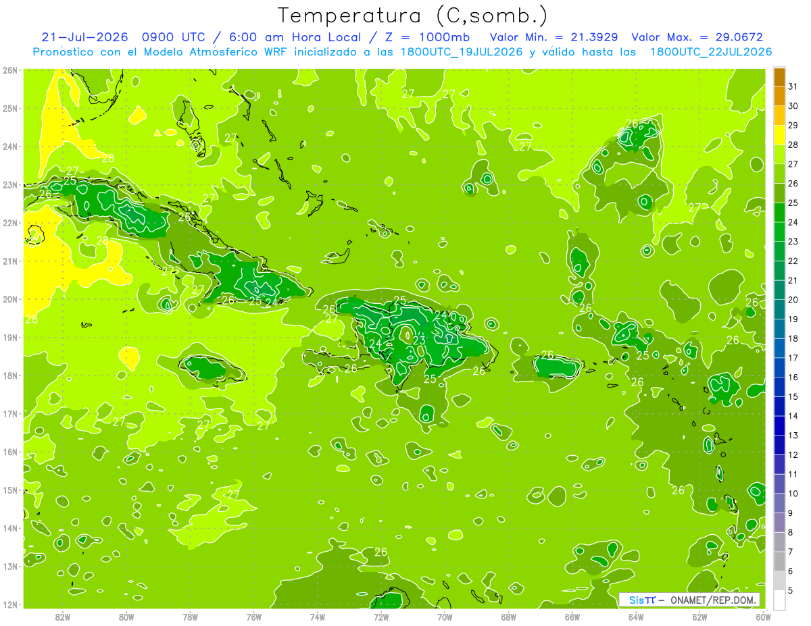Viewport: 811px width, 626px height.
Task: Pick the orange swatch between 29 and 30
Action: pyautogui.click(x=779, y=115)
